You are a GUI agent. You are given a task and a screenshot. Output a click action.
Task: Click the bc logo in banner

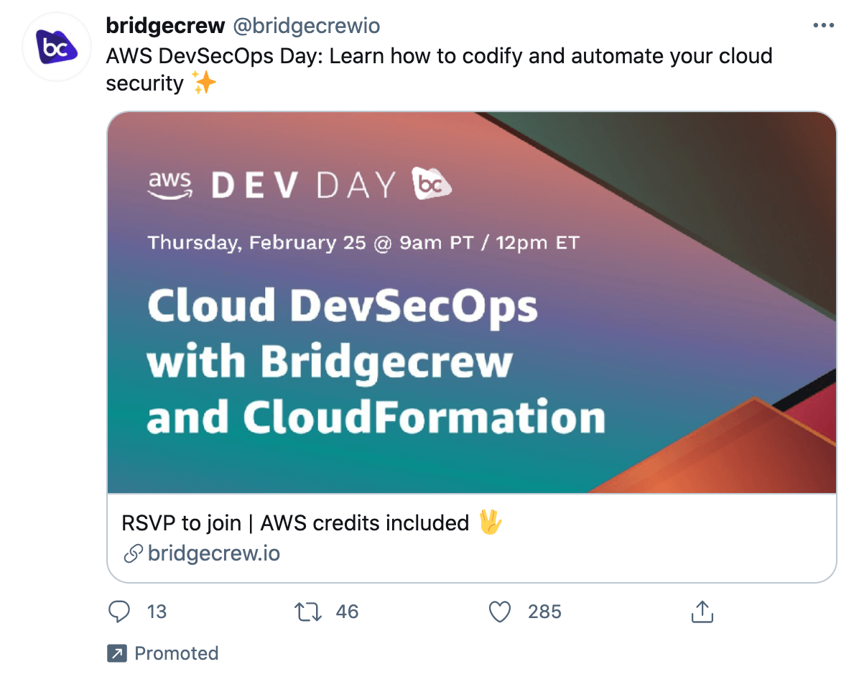coord(431,183)
